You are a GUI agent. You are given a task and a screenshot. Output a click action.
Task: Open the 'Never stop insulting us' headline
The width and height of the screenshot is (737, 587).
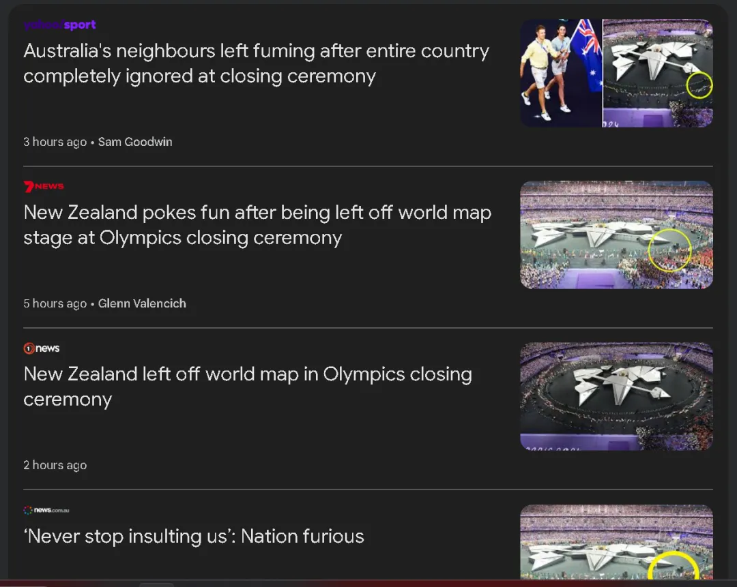[x=194, y=537]
